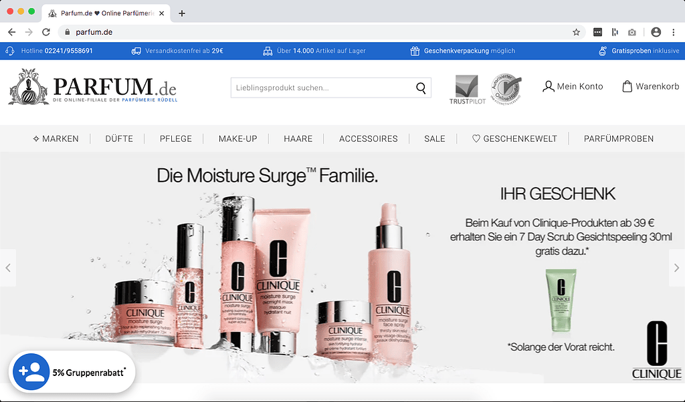Open the GESCHENKEWELT menu
The height and width of the screenshot is (402, 685).
tap(514, 139)
